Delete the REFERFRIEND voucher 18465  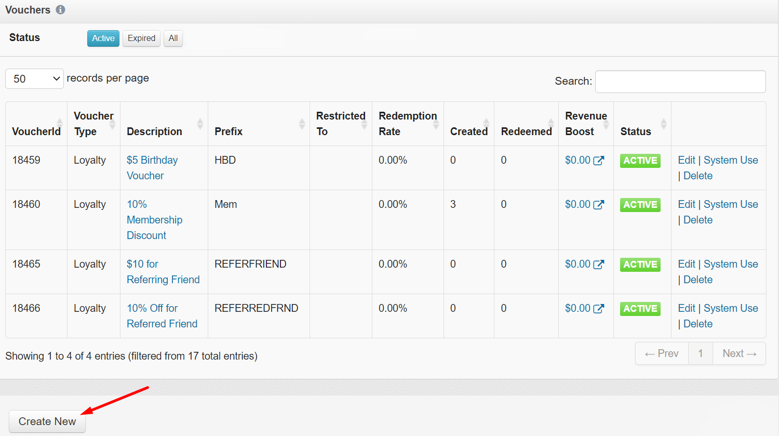pos(698,280)
